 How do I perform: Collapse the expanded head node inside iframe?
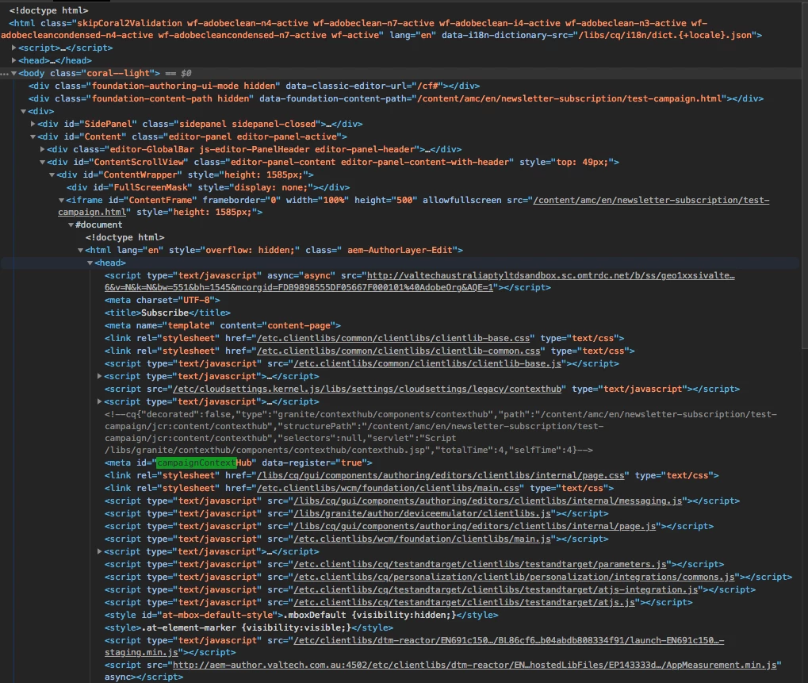click(x=90, y=263)
